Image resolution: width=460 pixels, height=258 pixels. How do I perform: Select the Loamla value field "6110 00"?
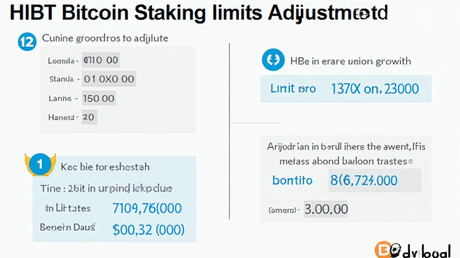tap(101, 60)
